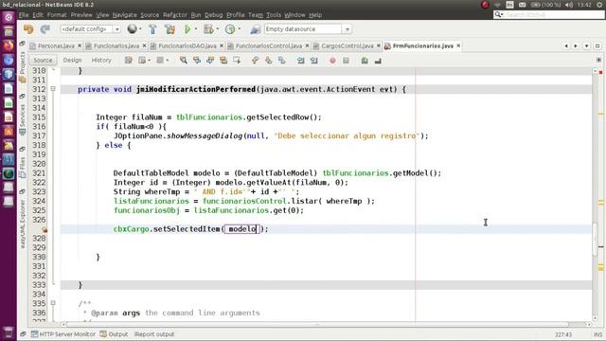The image size is (606, 341).
Task: Click the Profile Project clock icon
Action: point(230,29)
